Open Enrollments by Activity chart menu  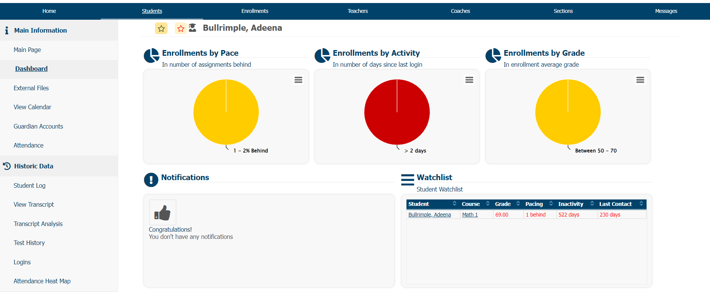coord(469,80)
